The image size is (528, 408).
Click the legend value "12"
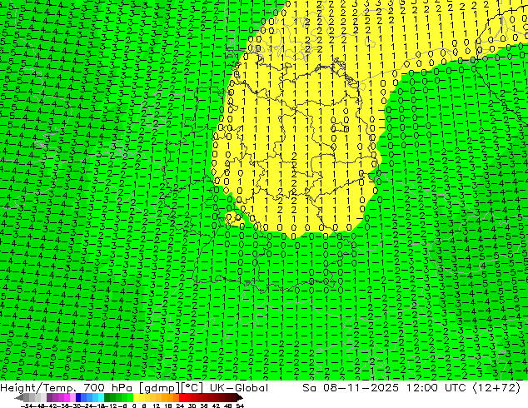[x=157, y=406]
